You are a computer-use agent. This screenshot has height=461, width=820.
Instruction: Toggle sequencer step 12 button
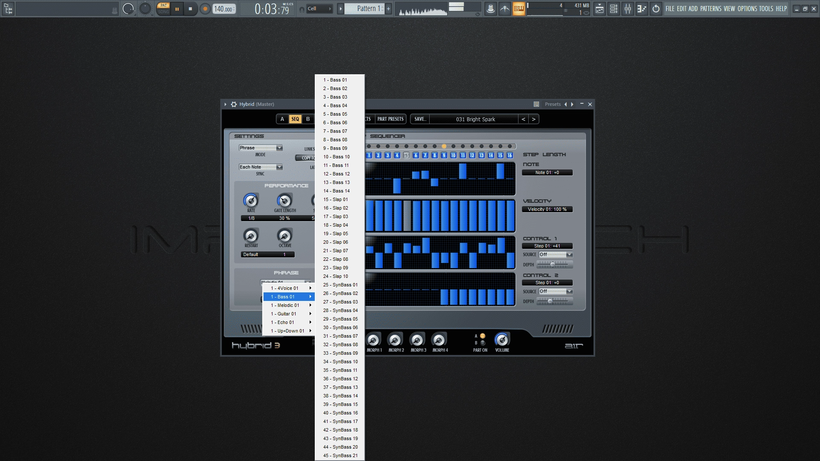coord(472,155)
